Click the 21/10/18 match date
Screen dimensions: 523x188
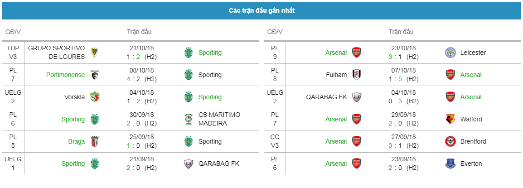(142, 48)
